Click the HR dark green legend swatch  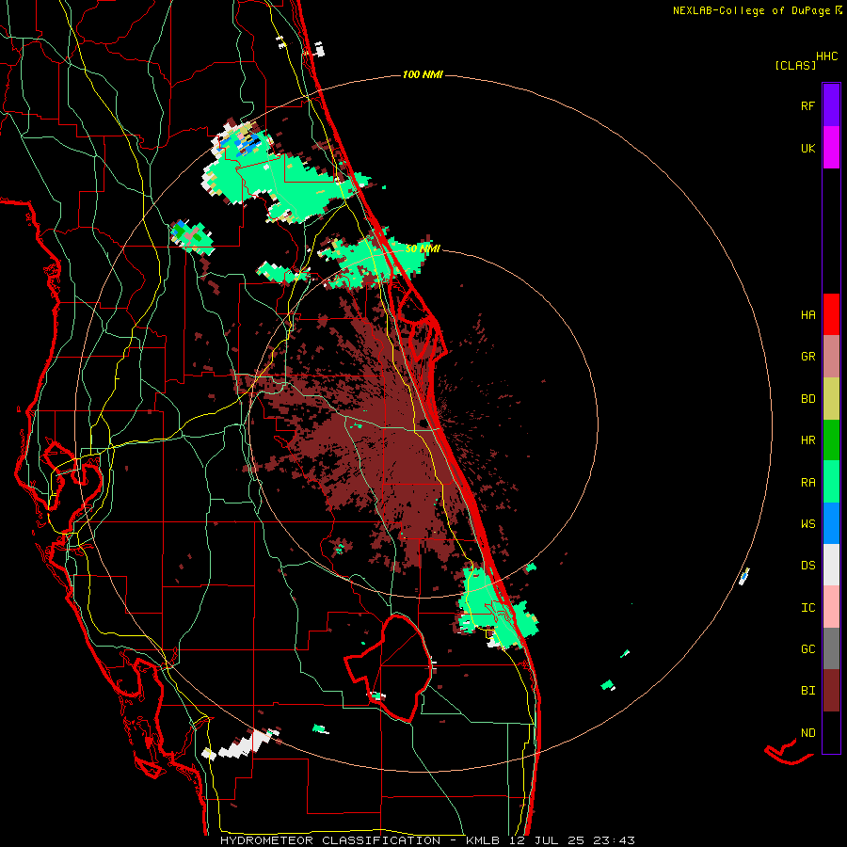[x=831, y=439]
